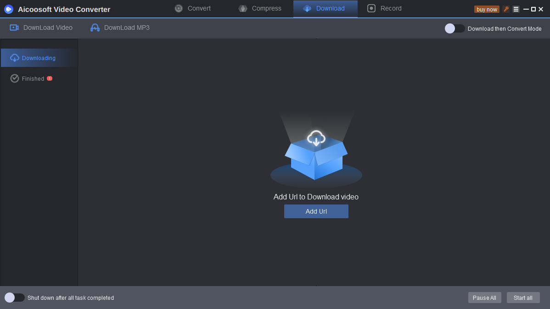Click the red Finished count badge
Screen dimensions: 550x309
point(50,78)
